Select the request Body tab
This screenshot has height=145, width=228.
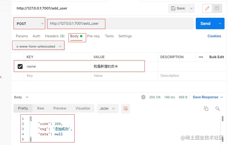tap(76, 36)
